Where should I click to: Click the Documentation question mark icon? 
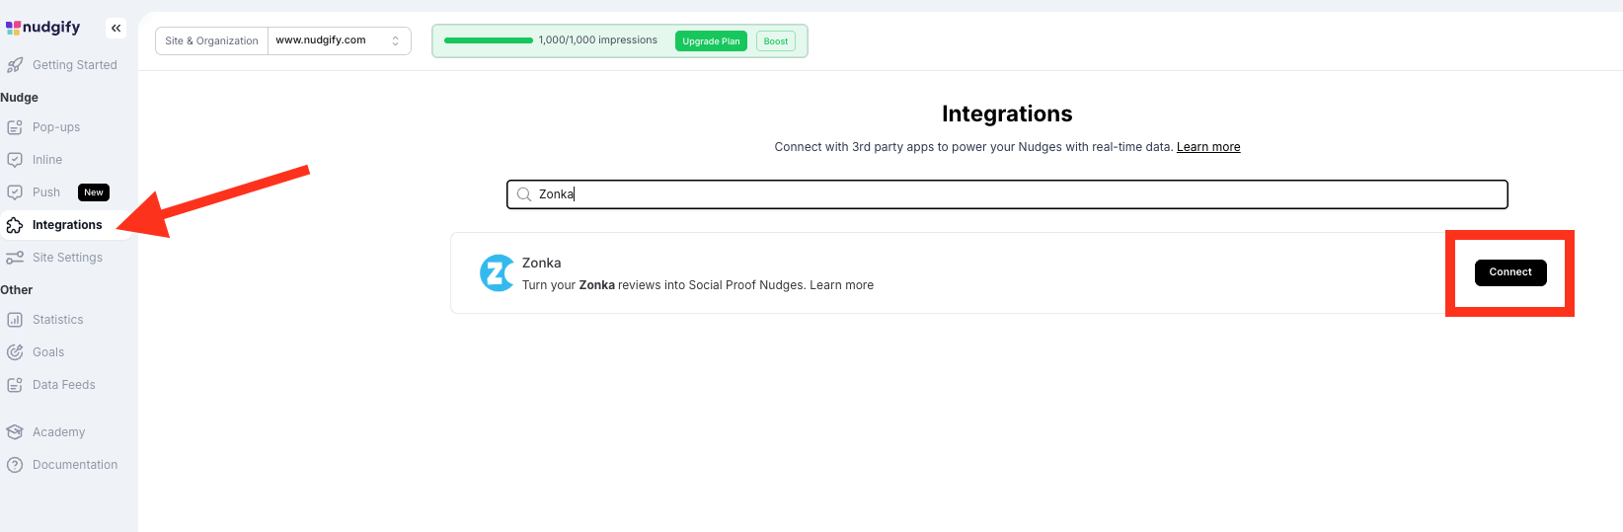[x=15, y=465]
